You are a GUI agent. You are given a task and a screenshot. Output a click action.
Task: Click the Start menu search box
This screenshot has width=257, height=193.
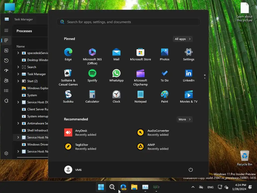pos(128,22)
